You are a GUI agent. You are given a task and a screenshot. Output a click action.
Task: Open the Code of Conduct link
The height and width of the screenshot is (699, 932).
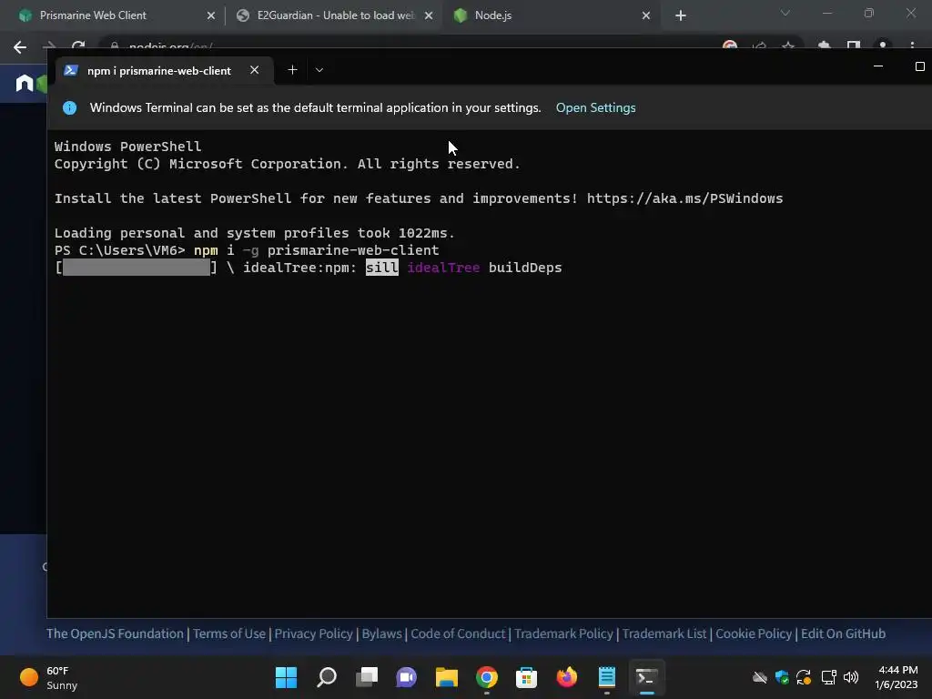[458, 633]
